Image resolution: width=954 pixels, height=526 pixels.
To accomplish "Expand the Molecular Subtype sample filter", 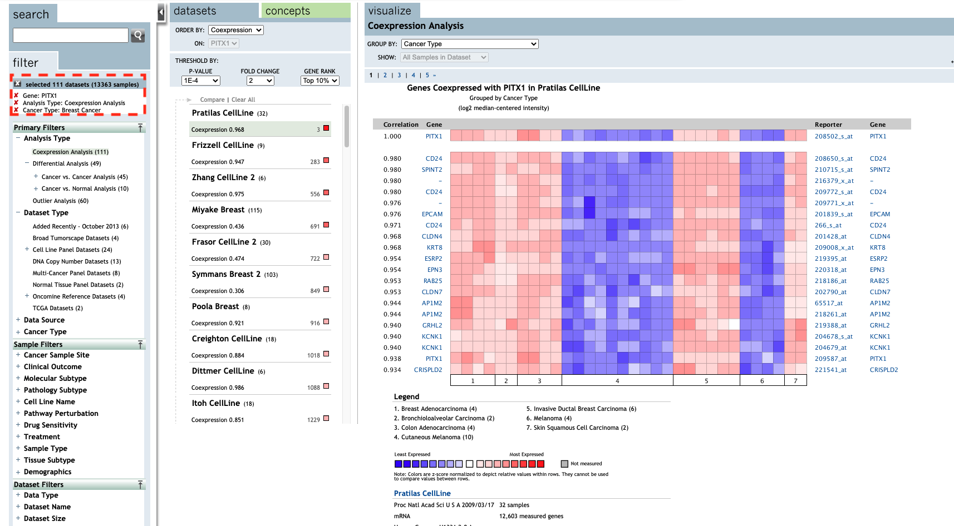I will [18, 378].
